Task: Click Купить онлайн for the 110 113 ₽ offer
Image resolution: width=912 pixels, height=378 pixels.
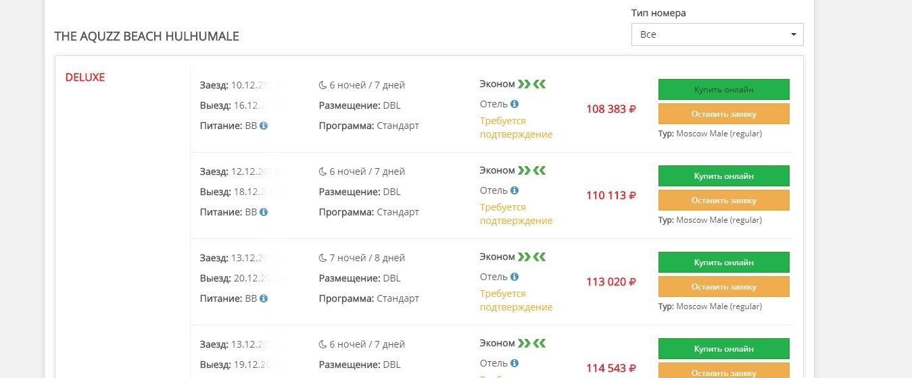Action: click(x=723, y=175)
